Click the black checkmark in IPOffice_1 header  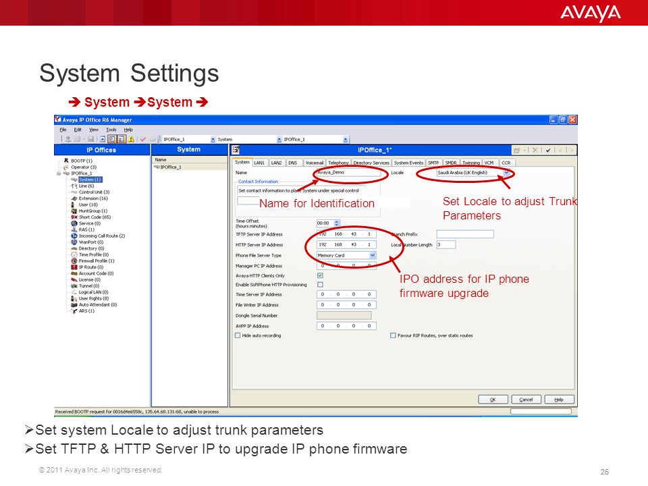tap(548, 150)
